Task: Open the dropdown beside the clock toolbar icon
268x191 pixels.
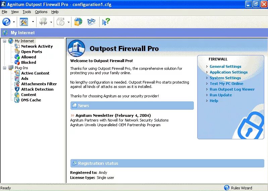Action: click(68, 22)
